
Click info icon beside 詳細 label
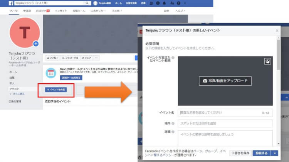coord(173,132)
